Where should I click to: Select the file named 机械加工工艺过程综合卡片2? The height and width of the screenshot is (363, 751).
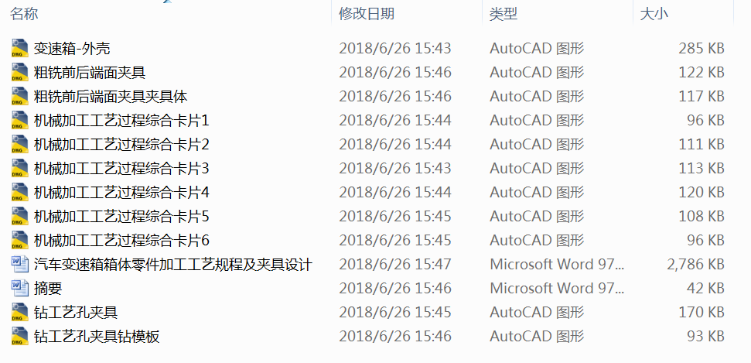click(121, 145)
